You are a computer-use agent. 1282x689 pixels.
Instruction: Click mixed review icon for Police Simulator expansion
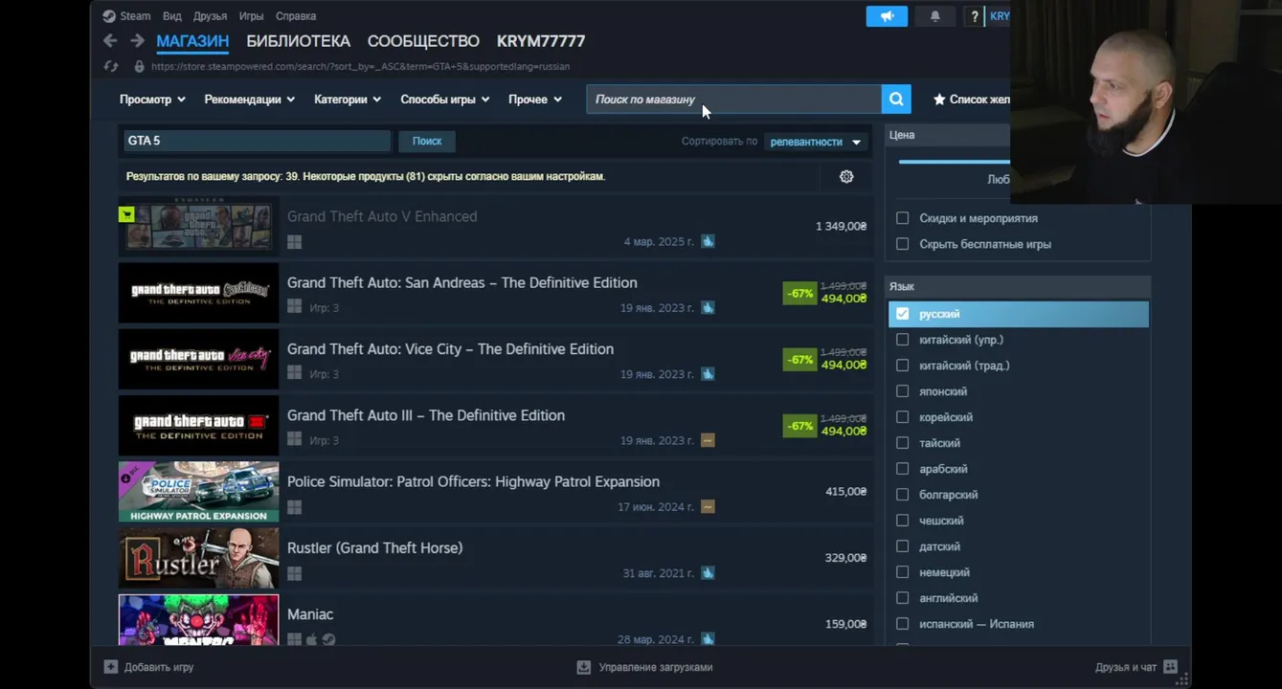708,506
